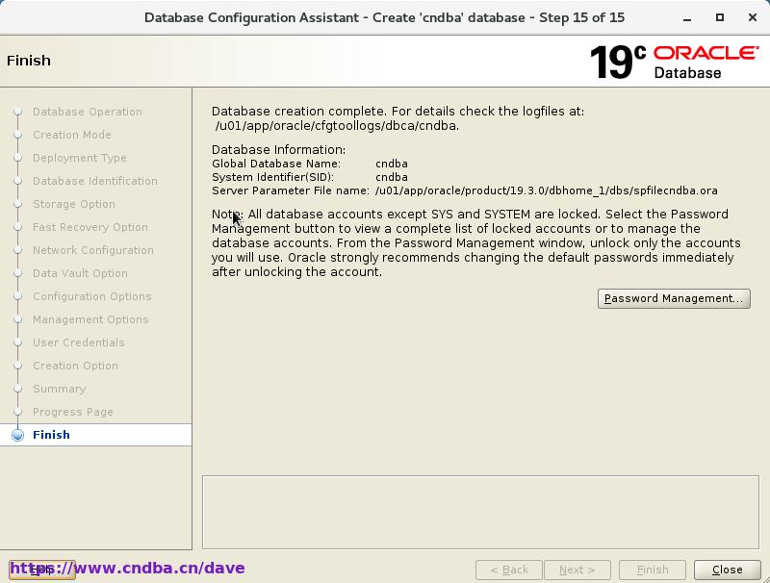Select the Network Configuration step

pos(92,250)
